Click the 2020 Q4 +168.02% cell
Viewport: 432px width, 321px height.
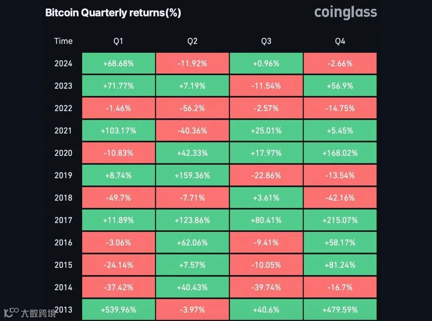click(340, 153)
